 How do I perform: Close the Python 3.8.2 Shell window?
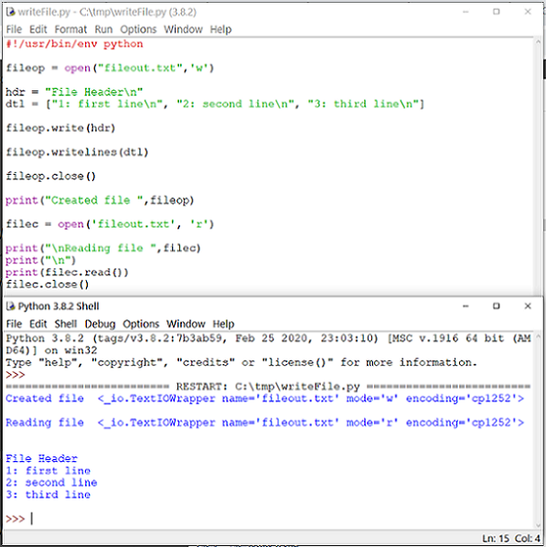coord(528,306)
